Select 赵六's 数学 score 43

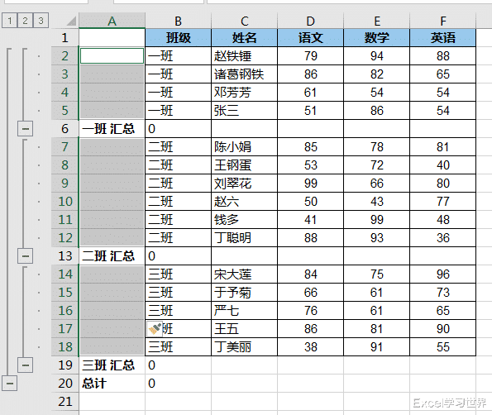[x=376, y=202]
